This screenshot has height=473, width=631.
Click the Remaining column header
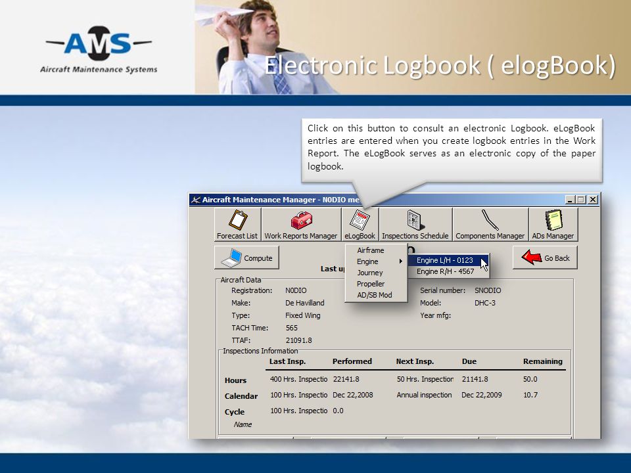(x=543, y=361)
